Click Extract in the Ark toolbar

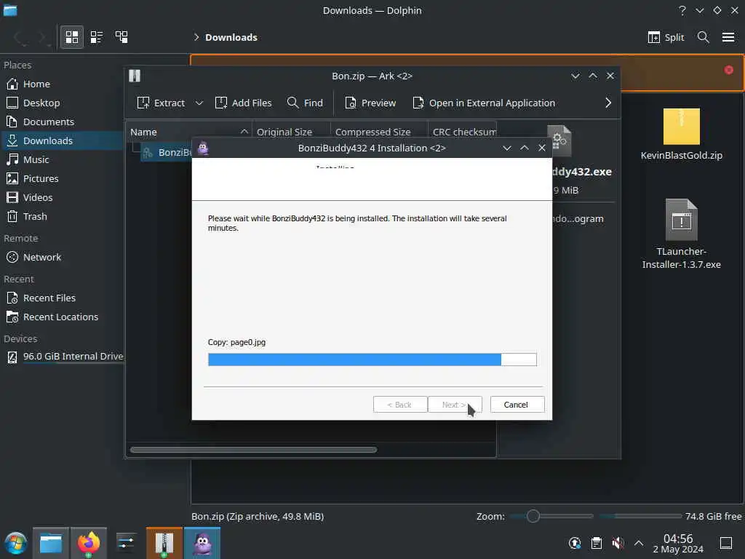(x=161, y=103)
